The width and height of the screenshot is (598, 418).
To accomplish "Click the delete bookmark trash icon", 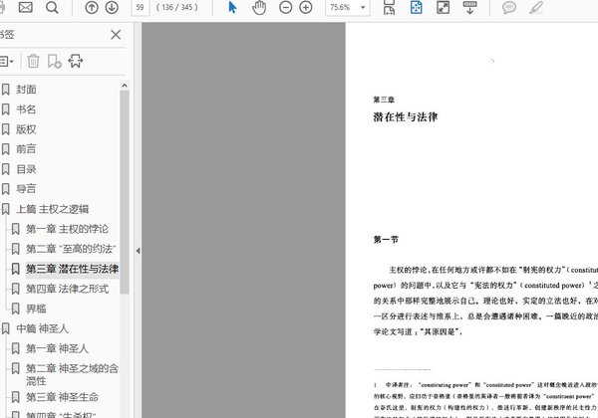I will click(x=34, y=62).
